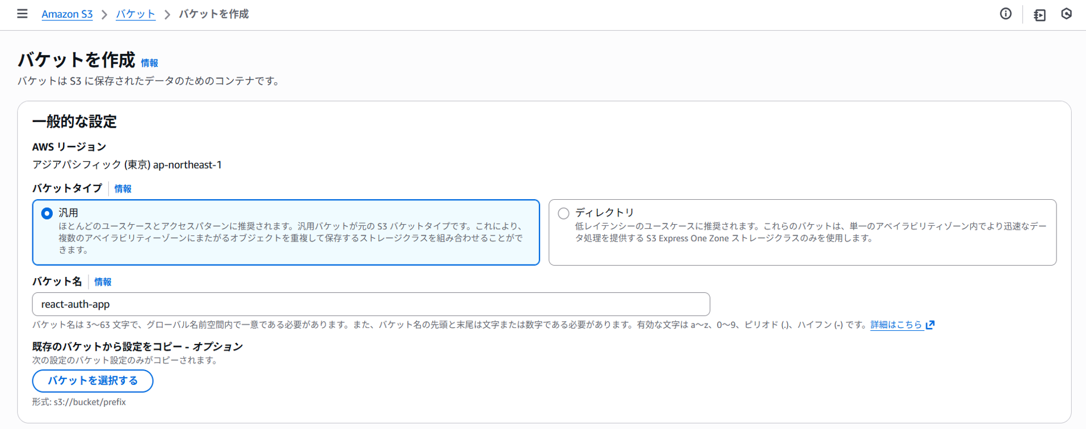Click the バケットを選択する button
Image resolution: width=1086 pixels, height=429 pixels.
(92, 381)
